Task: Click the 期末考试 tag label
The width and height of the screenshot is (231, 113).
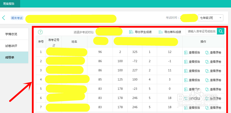Action: coord(17,18)
